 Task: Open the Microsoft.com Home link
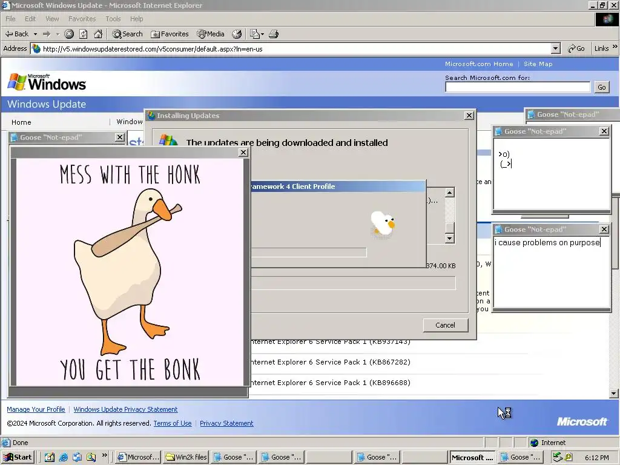(x=479, y=64)
